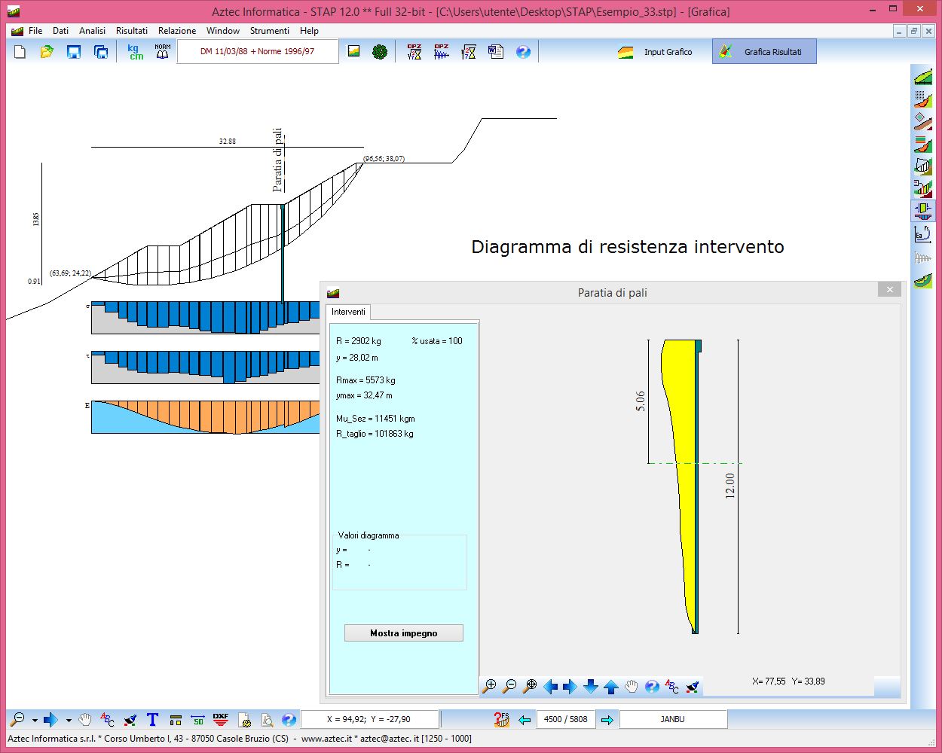The width and height of the screenshot is (942, 753).
Task: Click the 4500 / 5808 surface counter field
Action: coord(566,719)
